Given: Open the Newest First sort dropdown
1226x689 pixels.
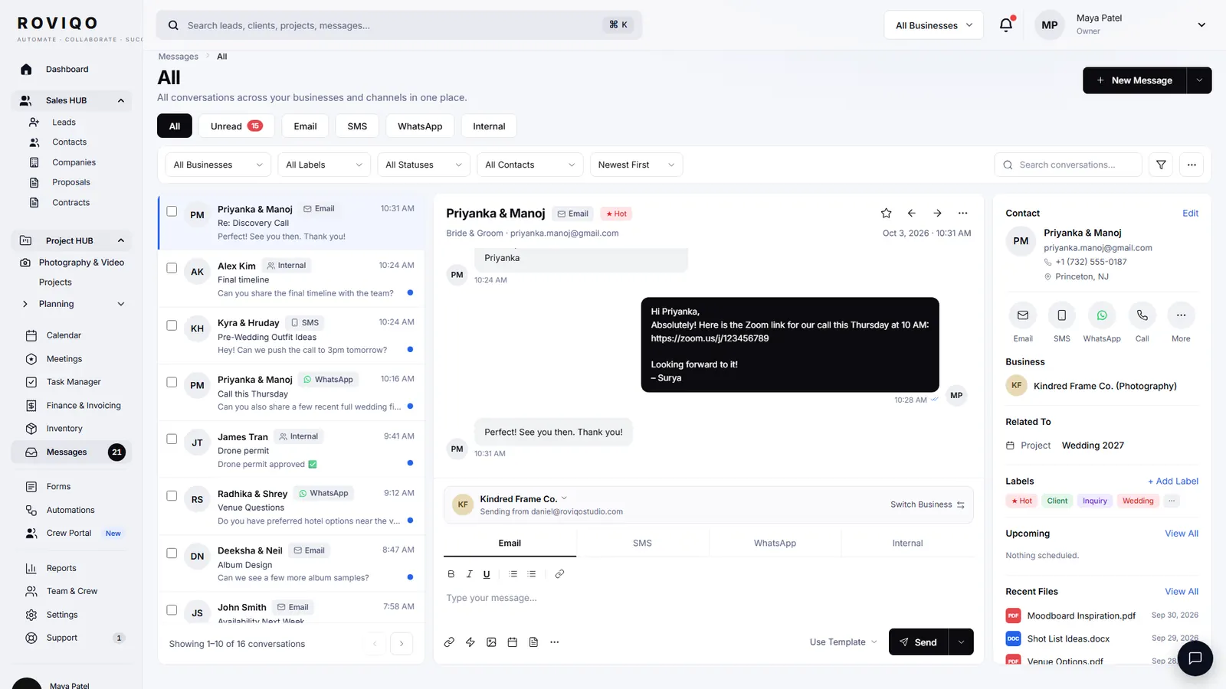Looking at the screenshot, I should pyautogui.click(x=636, y=165).
